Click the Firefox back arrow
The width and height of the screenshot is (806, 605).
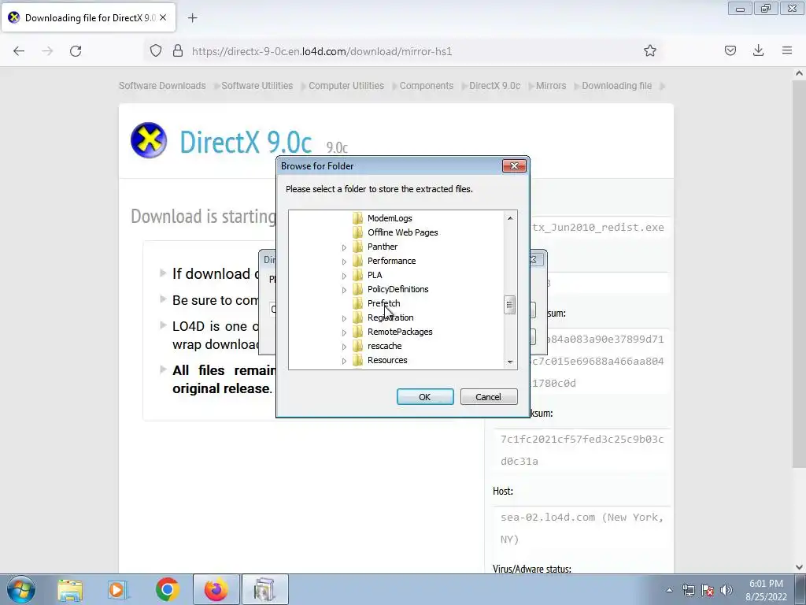click(19, 51)
